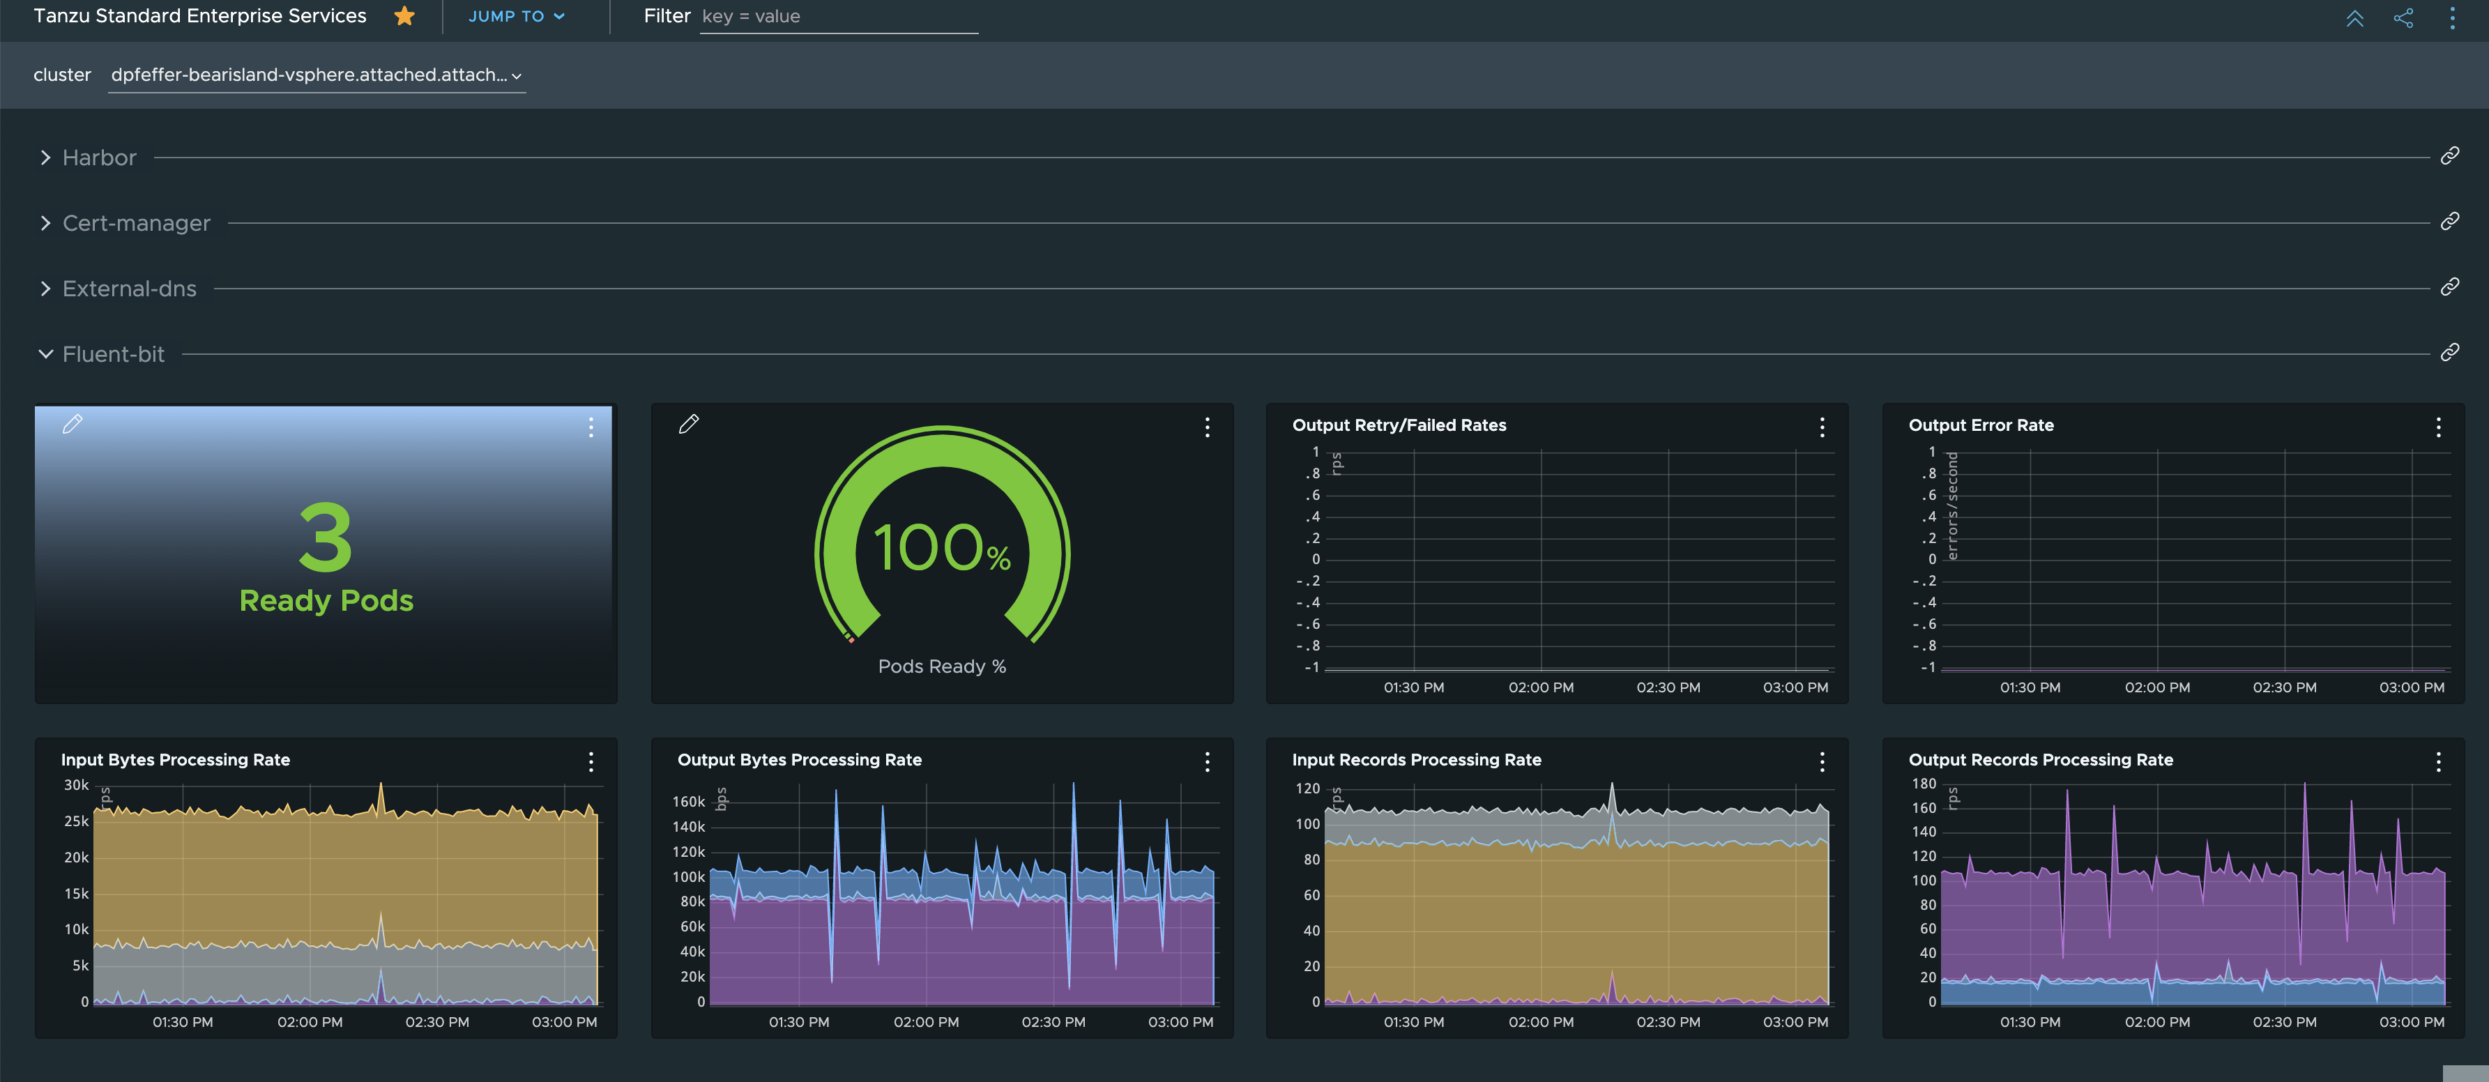Copy link icon for Fluent-bit section
The image size is (2489, 1082).
[2449, 353]
